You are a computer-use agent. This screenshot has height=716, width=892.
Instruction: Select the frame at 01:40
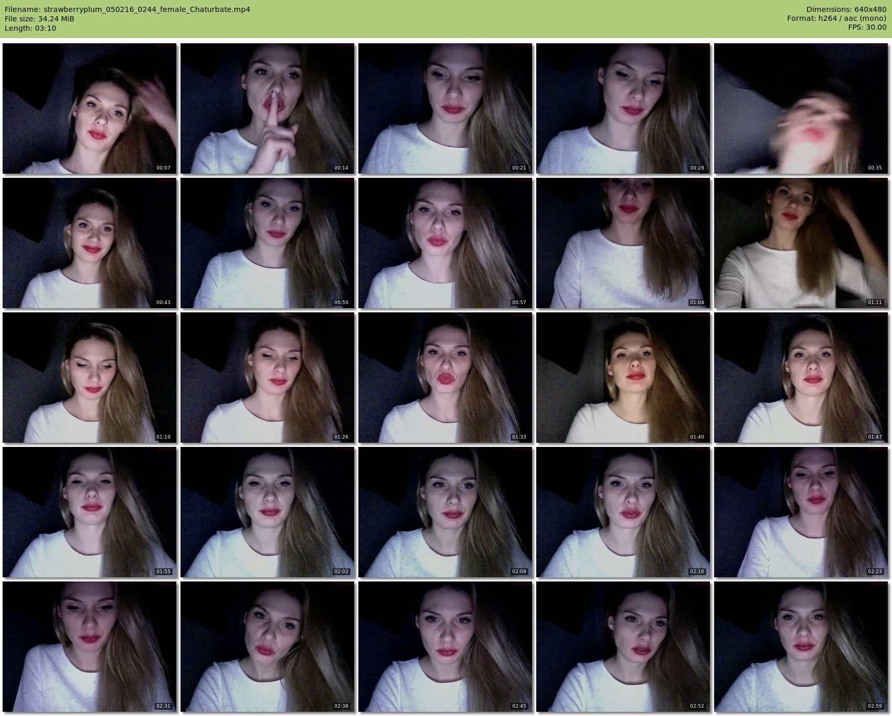point(623,378)
